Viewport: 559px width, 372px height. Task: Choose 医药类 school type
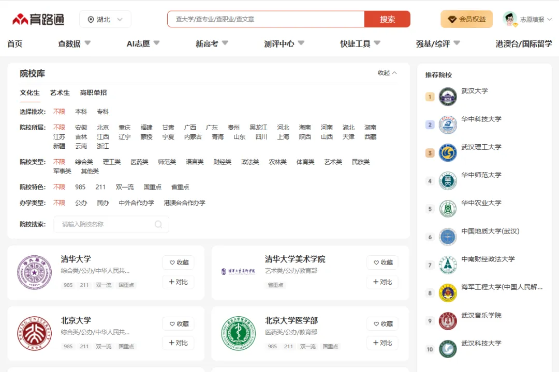tap(139, 162)
